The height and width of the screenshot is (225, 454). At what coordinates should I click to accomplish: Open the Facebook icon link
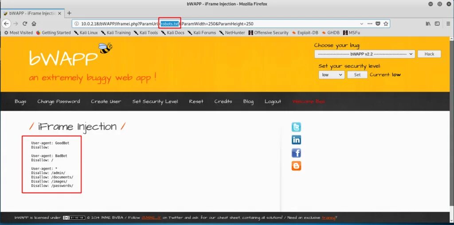point(296,153)
